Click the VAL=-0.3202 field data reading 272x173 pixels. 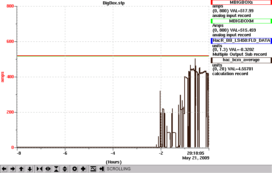pyautogui.click(x=241, y=50)
